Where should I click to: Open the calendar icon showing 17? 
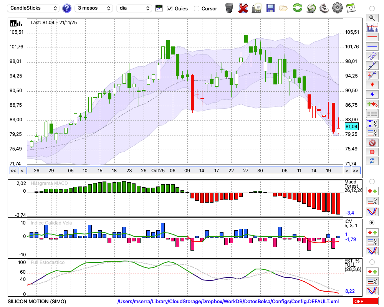(351, 8)
